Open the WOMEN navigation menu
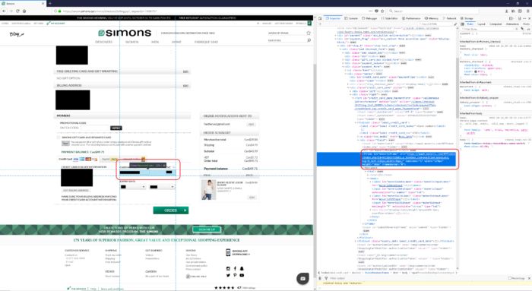This screenshot has height=291, width=532. pyautogui.click(x=131, y=42)
